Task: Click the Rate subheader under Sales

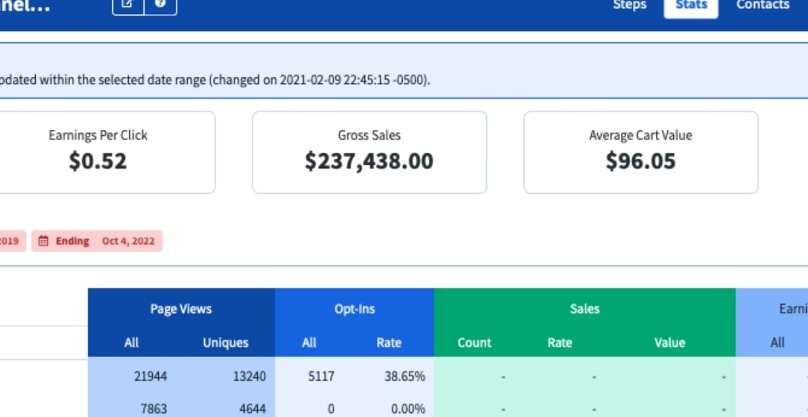Action: [560, 342]
